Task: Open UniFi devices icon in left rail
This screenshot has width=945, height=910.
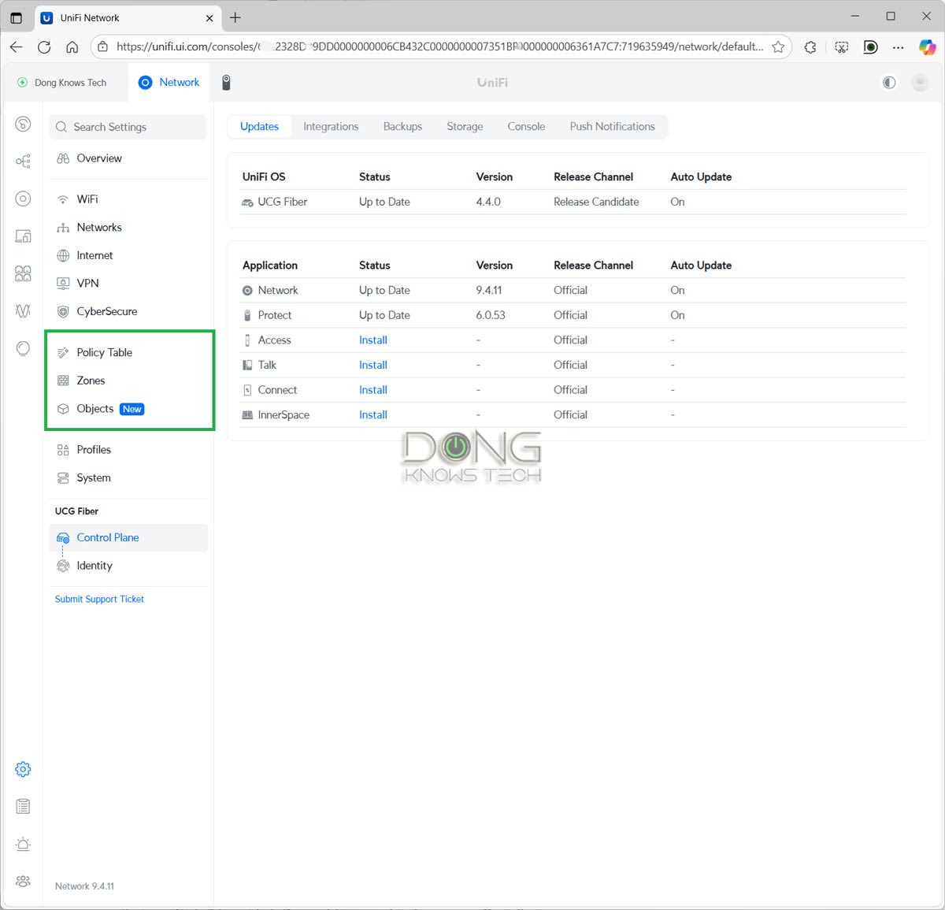Action: [24, 199]
